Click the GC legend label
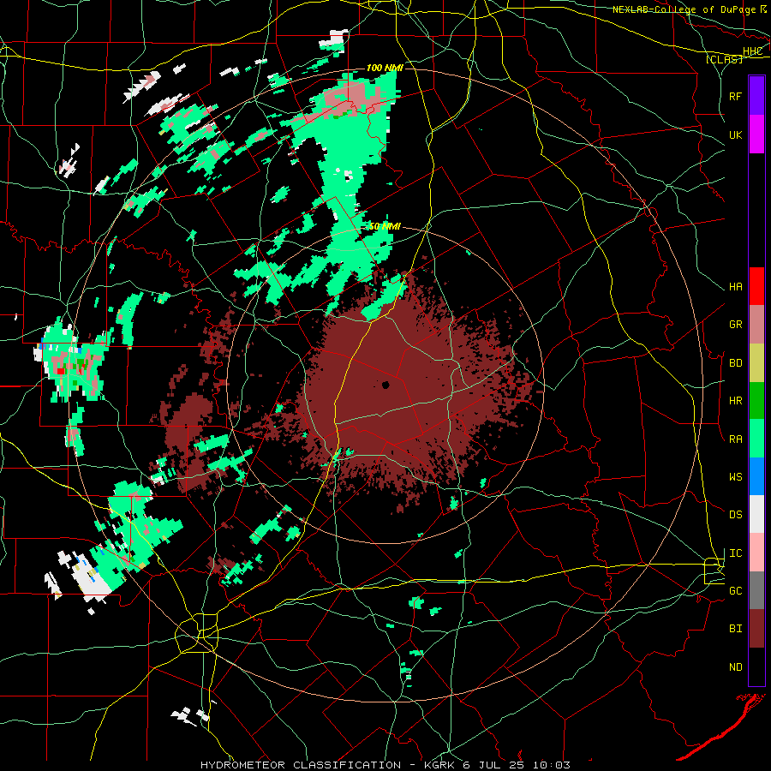Viewport: 771px width, 771px height. tap(735, 591)
